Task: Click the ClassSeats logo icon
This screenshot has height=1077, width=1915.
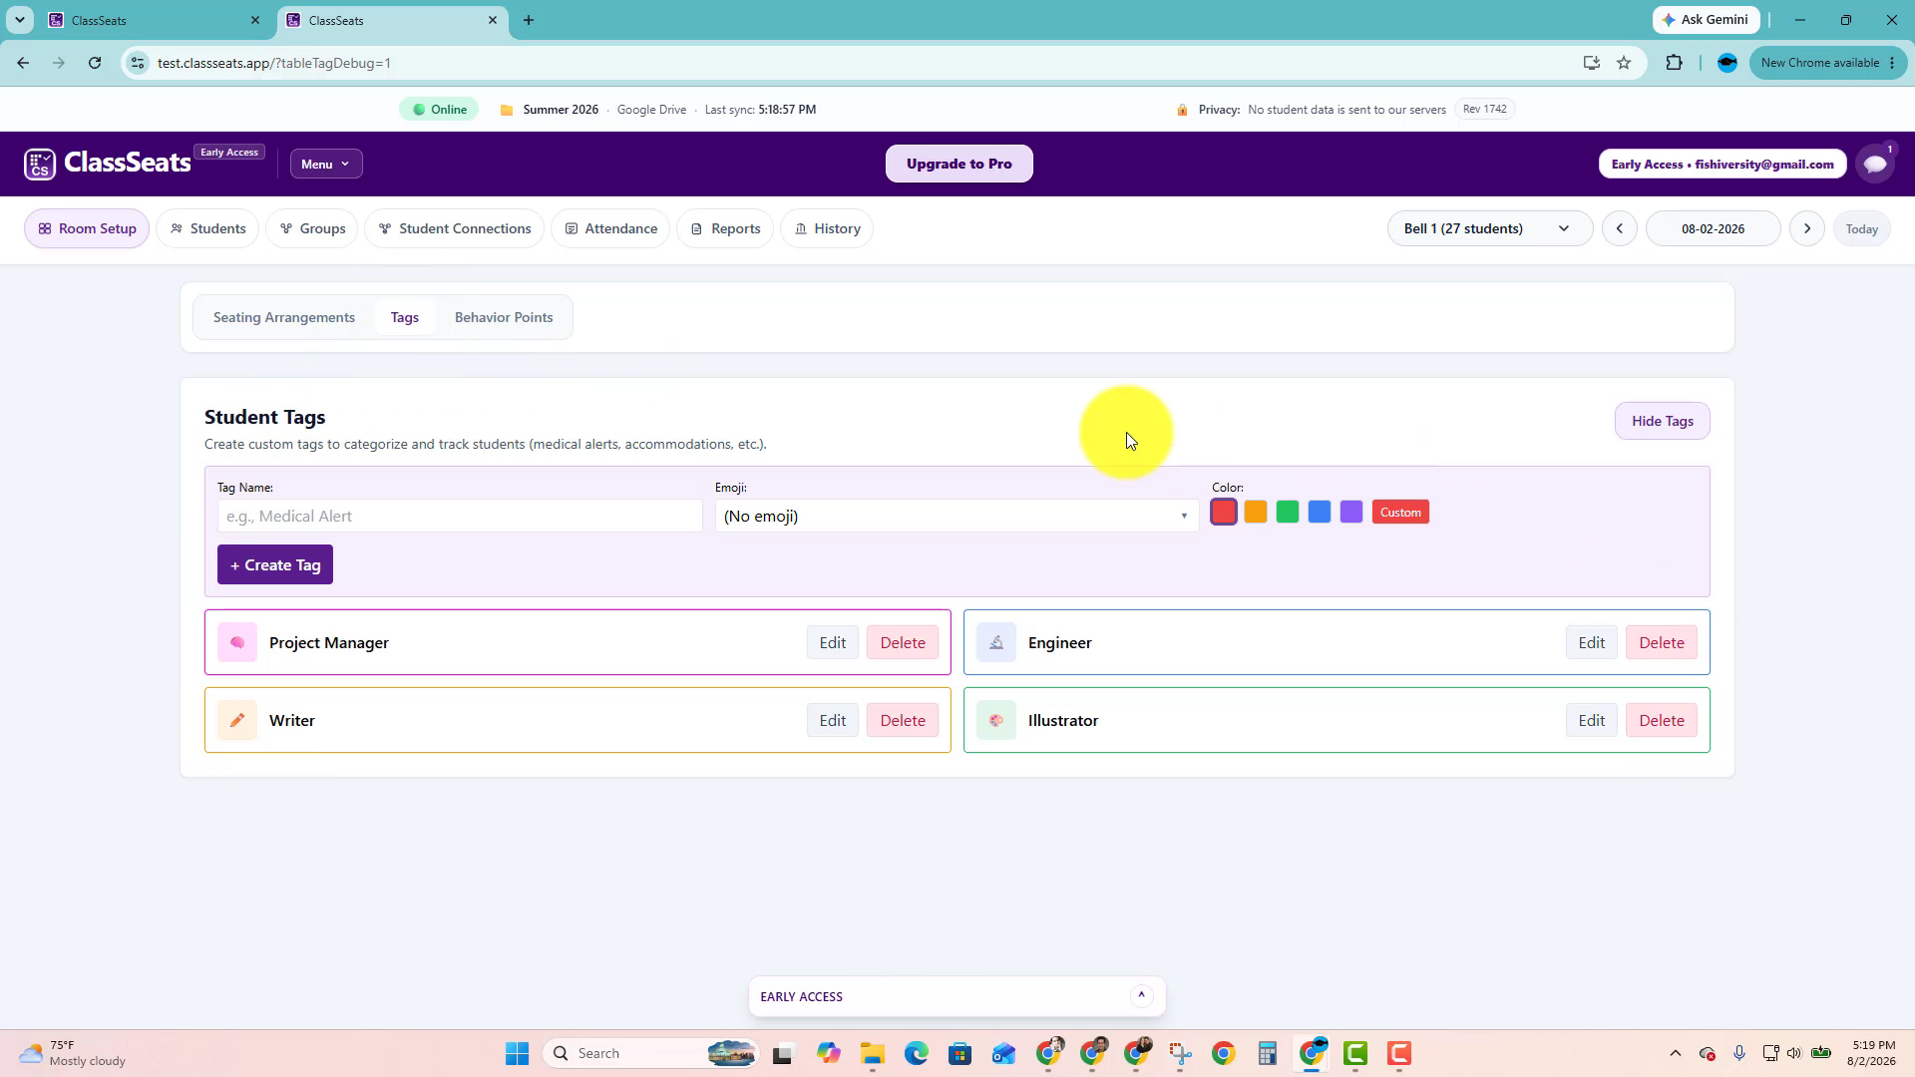Action: [x=40, y=164]
